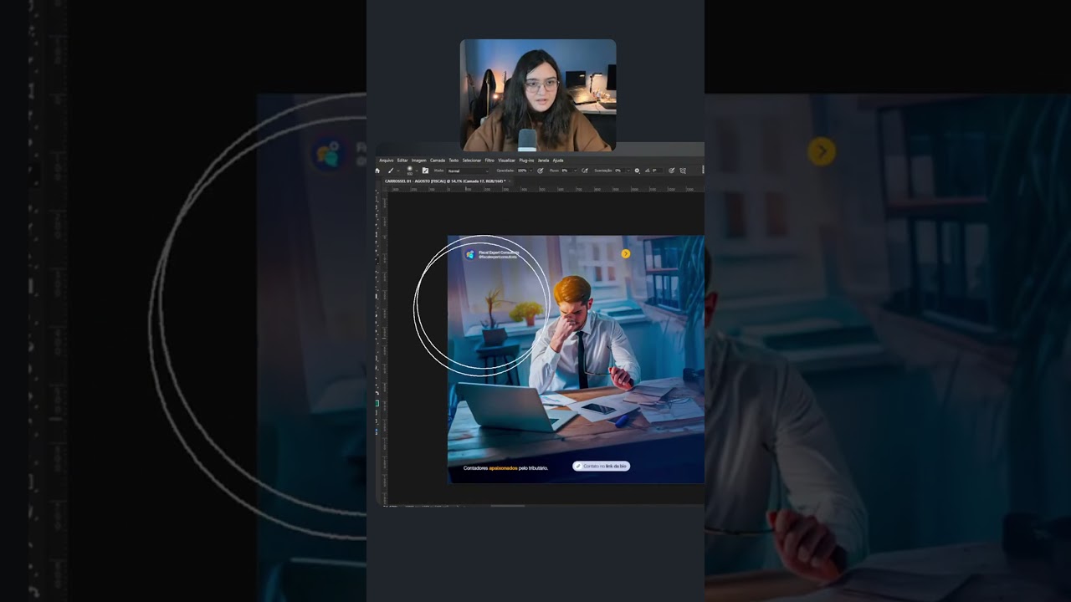
Task: Click the brush angle input field
Action: [658, 171]
